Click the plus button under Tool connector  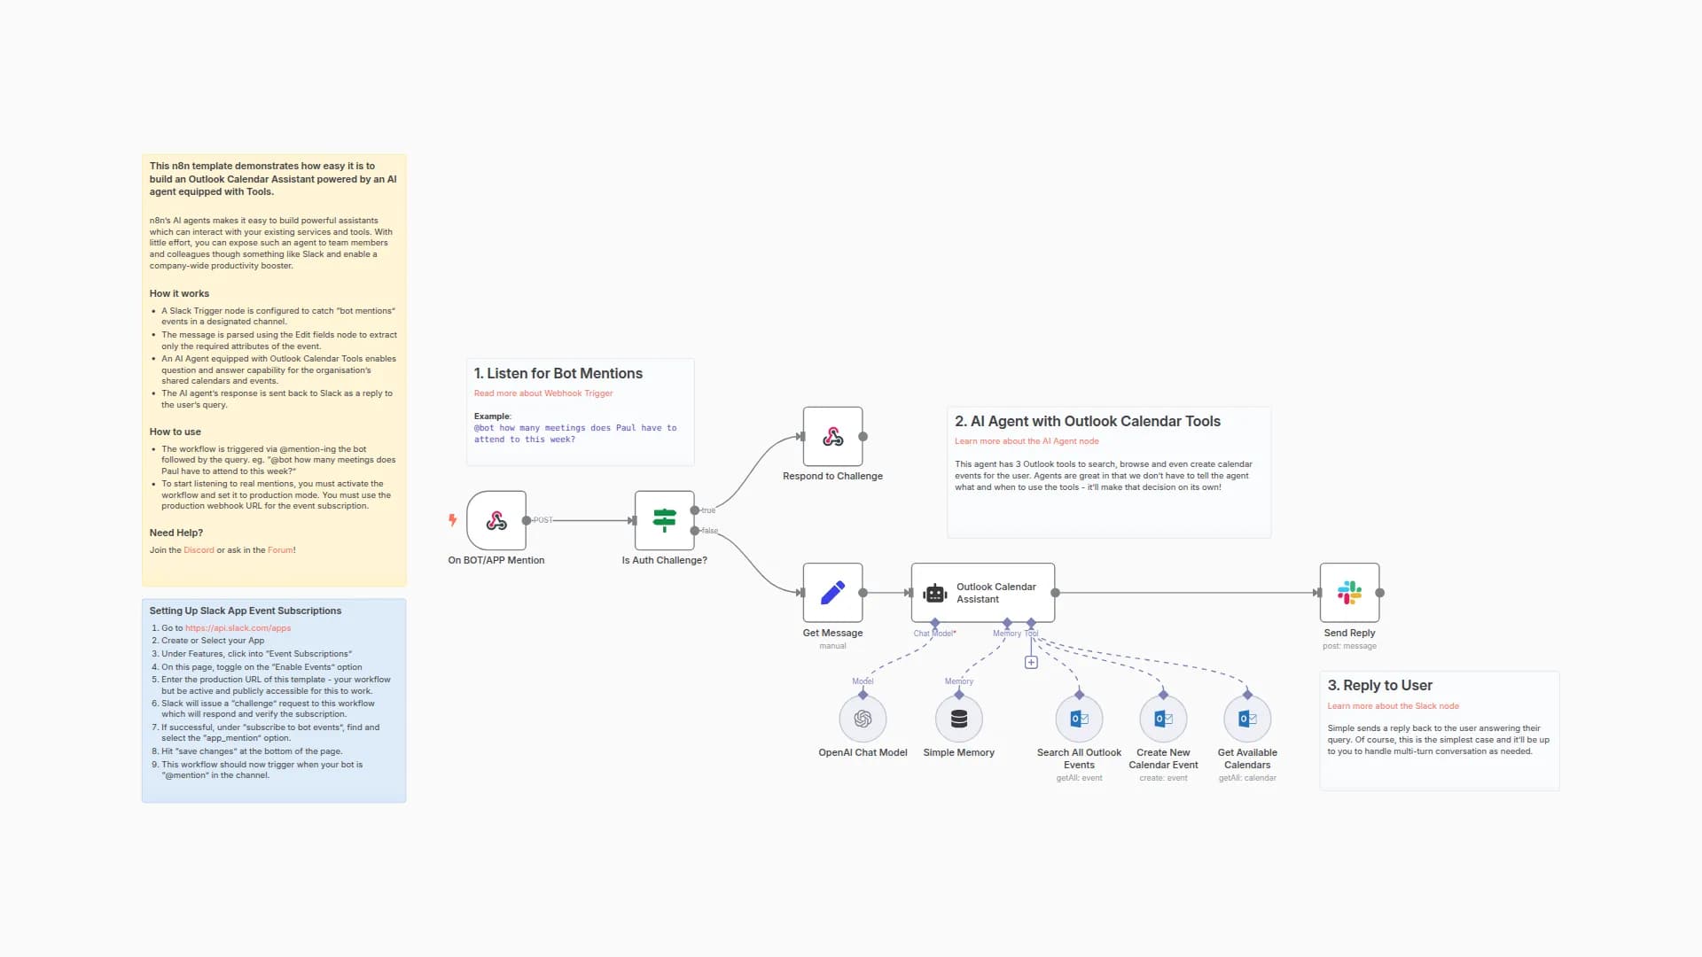[1031, 662]
